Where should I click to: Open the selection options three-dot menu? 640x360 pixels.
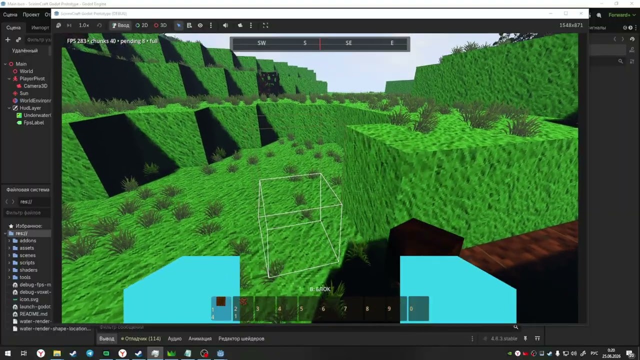point(210,25)
